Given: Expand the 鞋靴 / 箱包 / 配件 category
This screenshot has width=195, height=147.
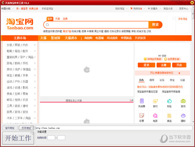Looking at the screenshot, I should click(35, 51).
